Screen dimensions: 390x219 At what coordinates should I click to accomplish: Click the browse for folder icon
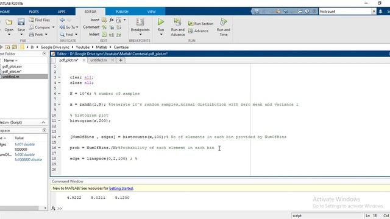point(15,47)
